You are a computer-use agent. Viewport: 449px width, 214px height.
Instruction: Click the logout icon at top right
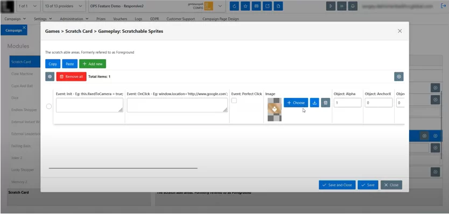443,6
